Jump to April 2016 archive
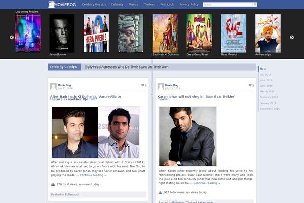The height and width of the screenshot is (203, 304). tap(266, 86)
